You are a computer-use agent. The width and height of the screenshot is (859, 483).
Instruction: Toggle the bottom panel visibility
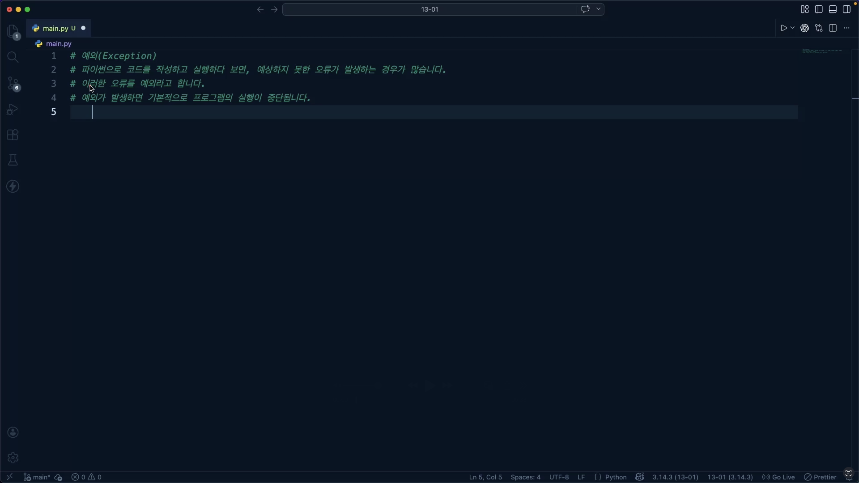coord(833,9)
